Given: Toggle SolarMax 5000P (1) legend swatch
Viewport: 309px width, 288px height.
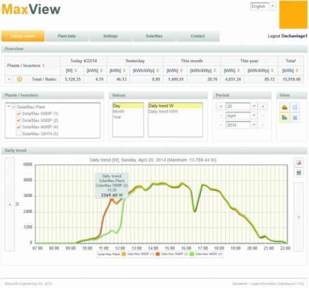Looking at the screenshot, I should (124, 254).
